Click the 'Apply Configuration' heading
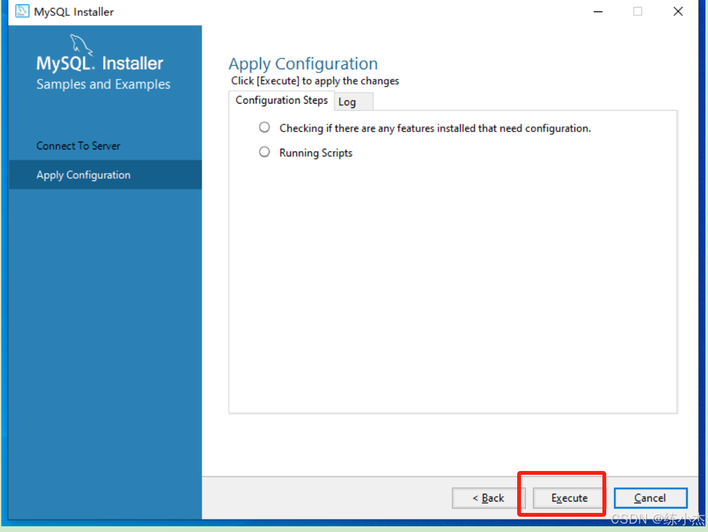The height and width of the screenshot is (532, 708). (x=303, y=64)
